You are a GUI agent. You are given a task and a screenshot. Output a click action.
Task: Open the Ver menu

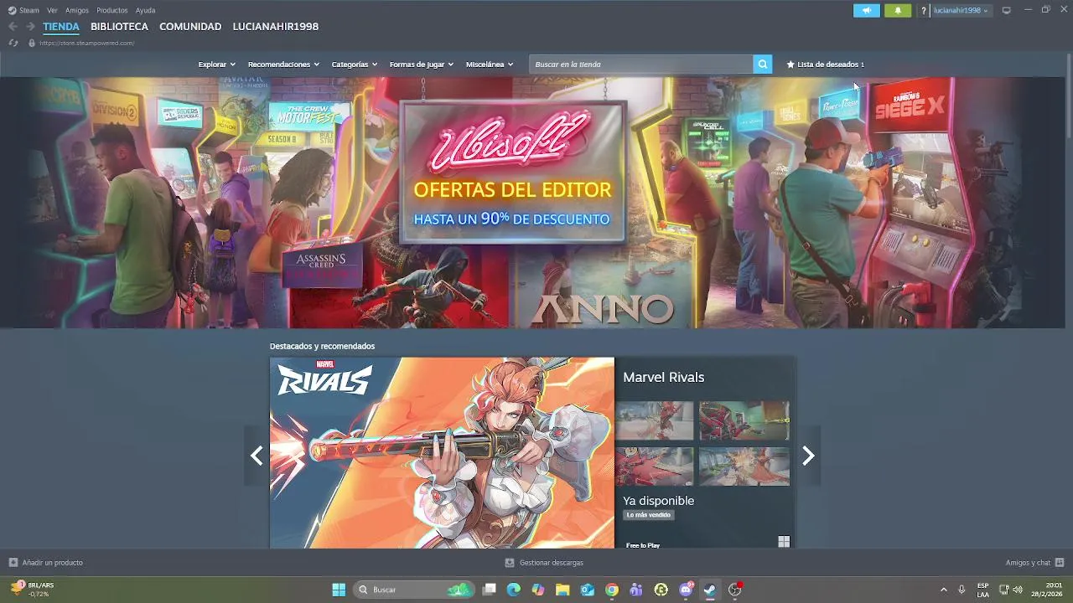pos(52,10)
